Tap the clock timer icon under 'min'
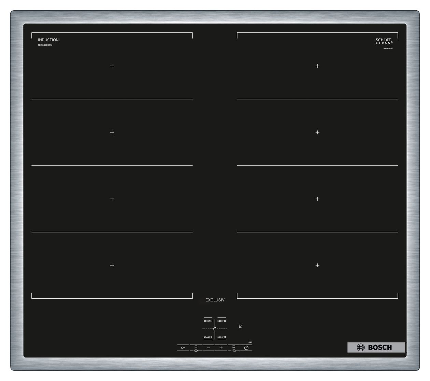The width and height of the screenshot is (430, 381). tap(246, 348)
